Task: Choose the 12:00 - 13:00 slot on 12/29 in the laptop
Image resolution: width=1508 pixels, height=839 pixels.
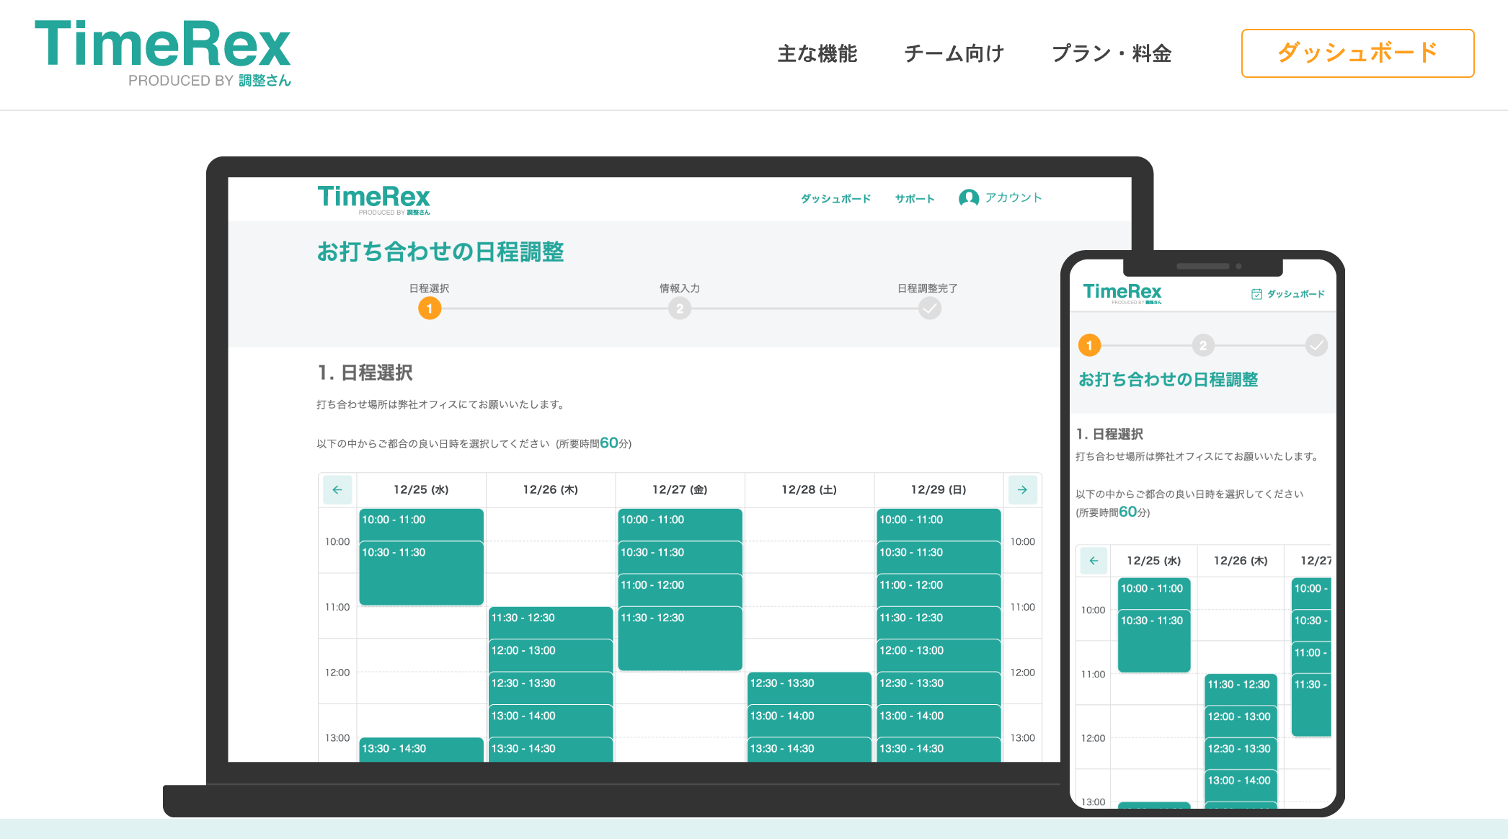Action: [x=938, y=655]
